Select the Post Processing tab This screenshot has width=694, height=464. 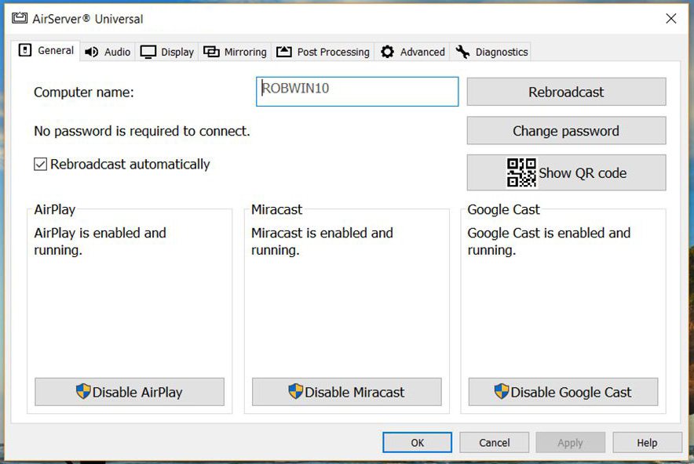(x=323, y=52)
